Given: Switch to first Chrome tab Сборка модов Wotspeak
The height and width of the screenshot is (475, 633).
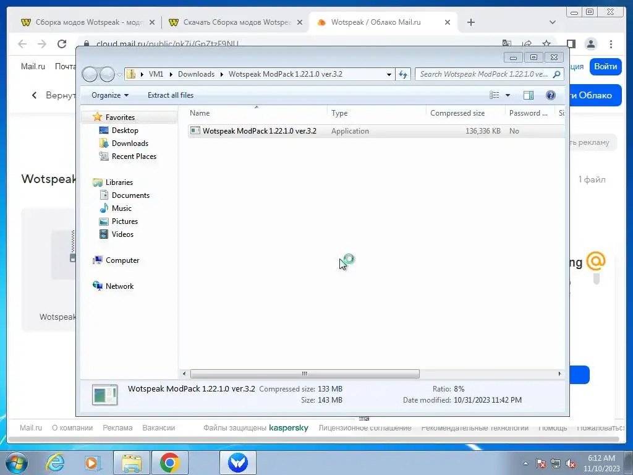Looking at the screenshot, I should point(88,22).
